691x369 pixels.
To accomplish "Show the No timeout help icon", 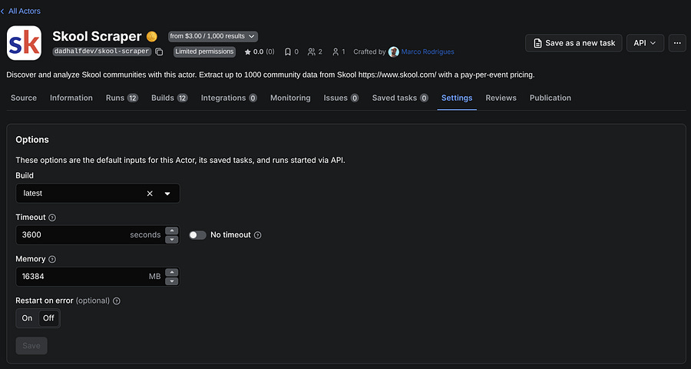I will coord(258,235).
